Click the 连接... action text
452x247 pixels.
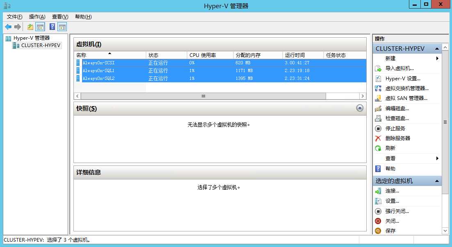click(x=392, y=191)
